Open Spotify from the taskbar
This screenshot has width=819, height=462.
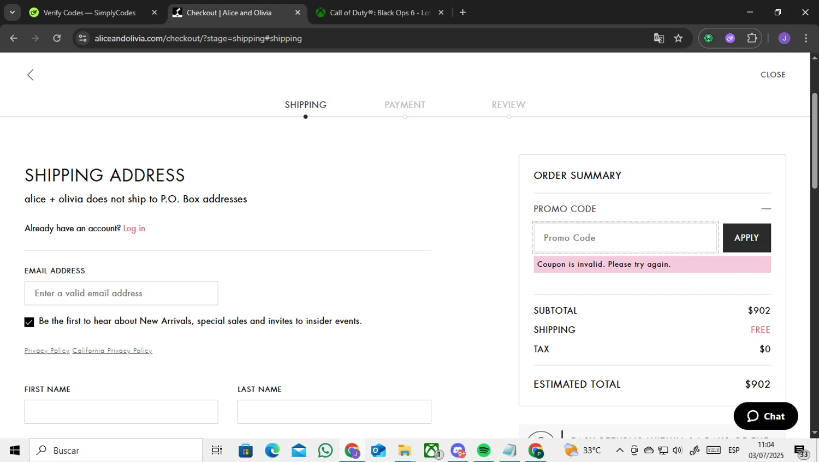point(484,451)
